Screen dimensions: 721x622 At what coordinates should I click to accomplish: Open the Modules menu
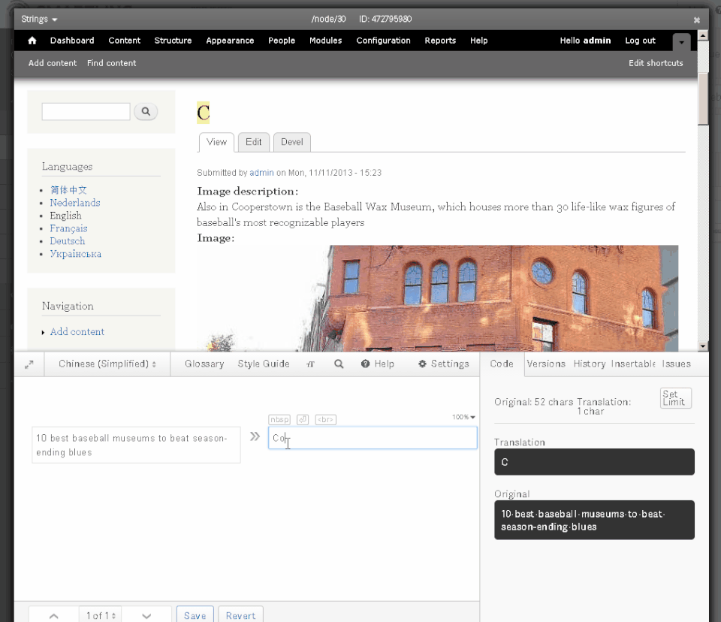pos(325,41)
